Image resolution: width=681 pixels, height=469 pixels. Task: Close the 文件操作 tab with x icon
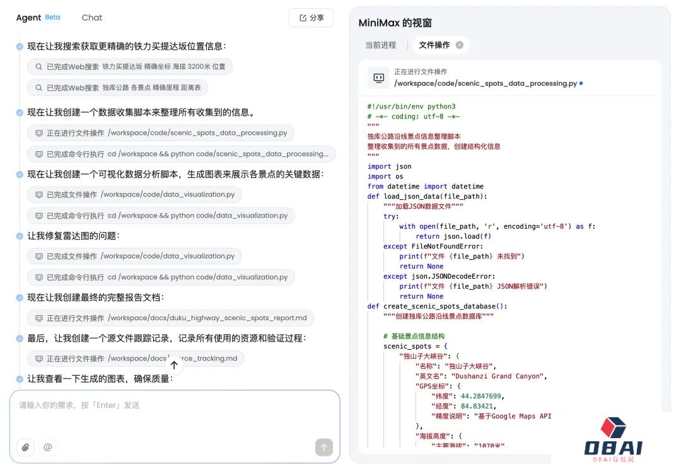(460, 45)
